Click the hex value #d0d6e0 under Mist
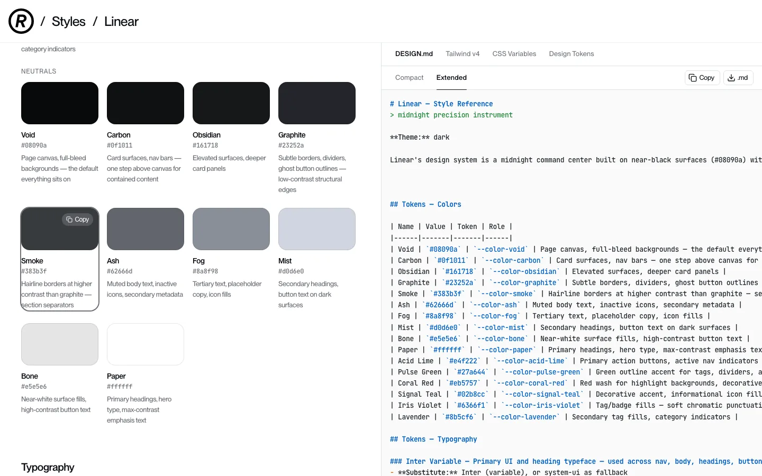Image resolution: width=762 pixels, height=476 pixels. (291, 271)
